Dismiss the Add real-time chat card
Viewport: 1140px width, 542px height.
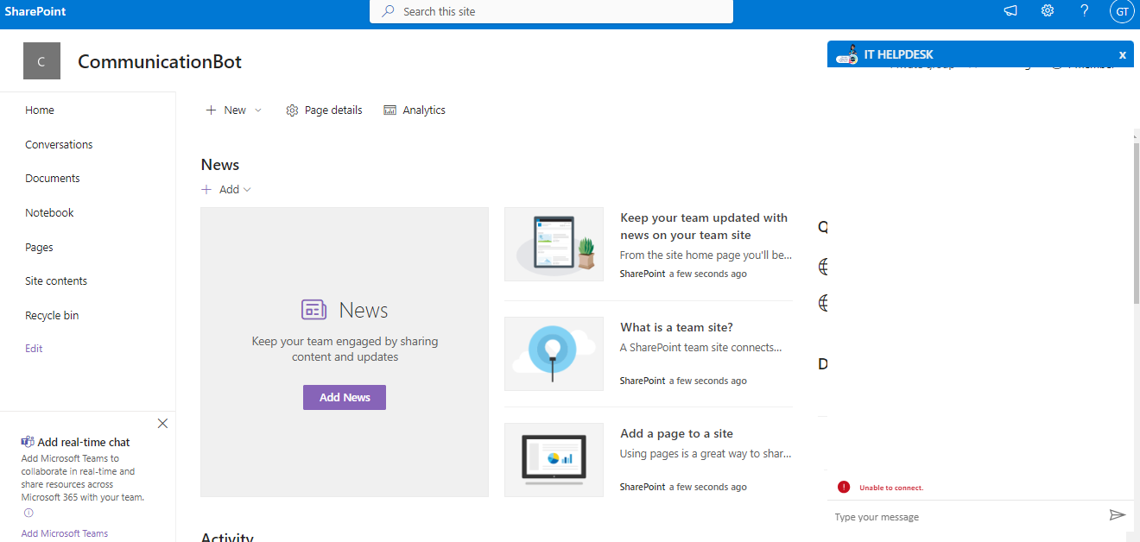tap(162, 423)
